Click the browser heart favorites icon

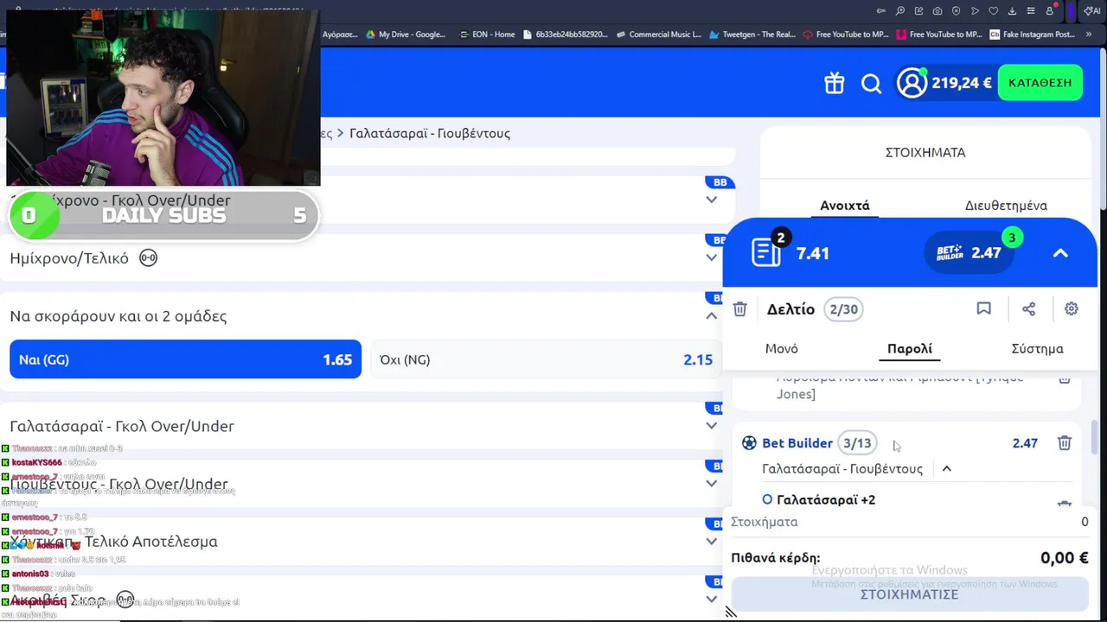pyautogui.click(x=994, y=11)
